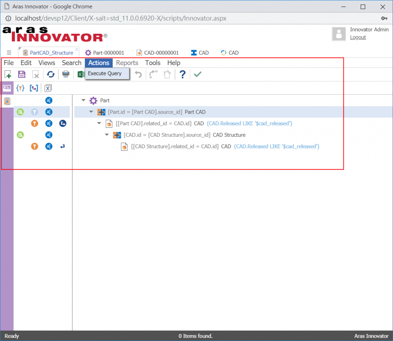The height and width of the screenshot is (341, 393).
Task: Click the site info icon in the address bar
Action: point(8,18)
